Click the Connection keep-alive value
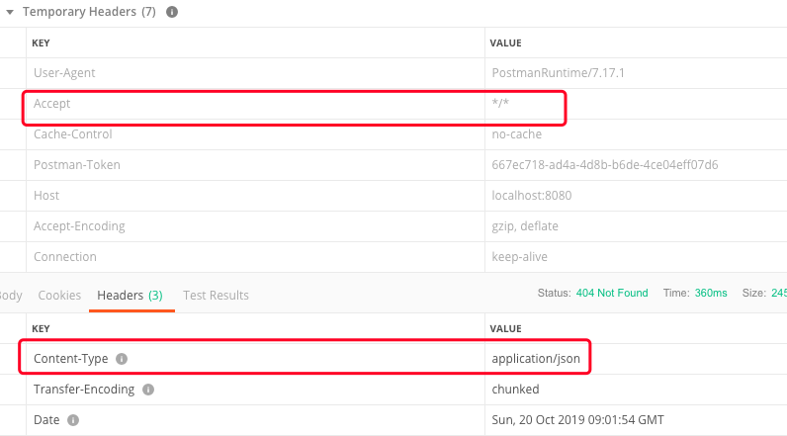 point(519,257)
